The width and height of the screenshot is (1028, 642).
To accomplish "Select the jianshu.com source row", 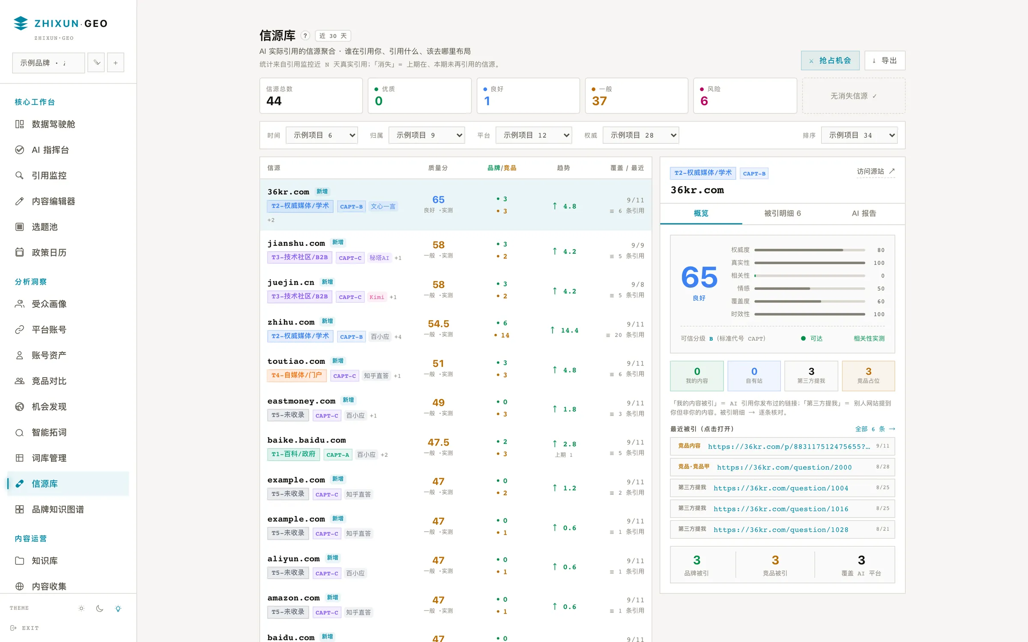I will [x=456, y=250].
